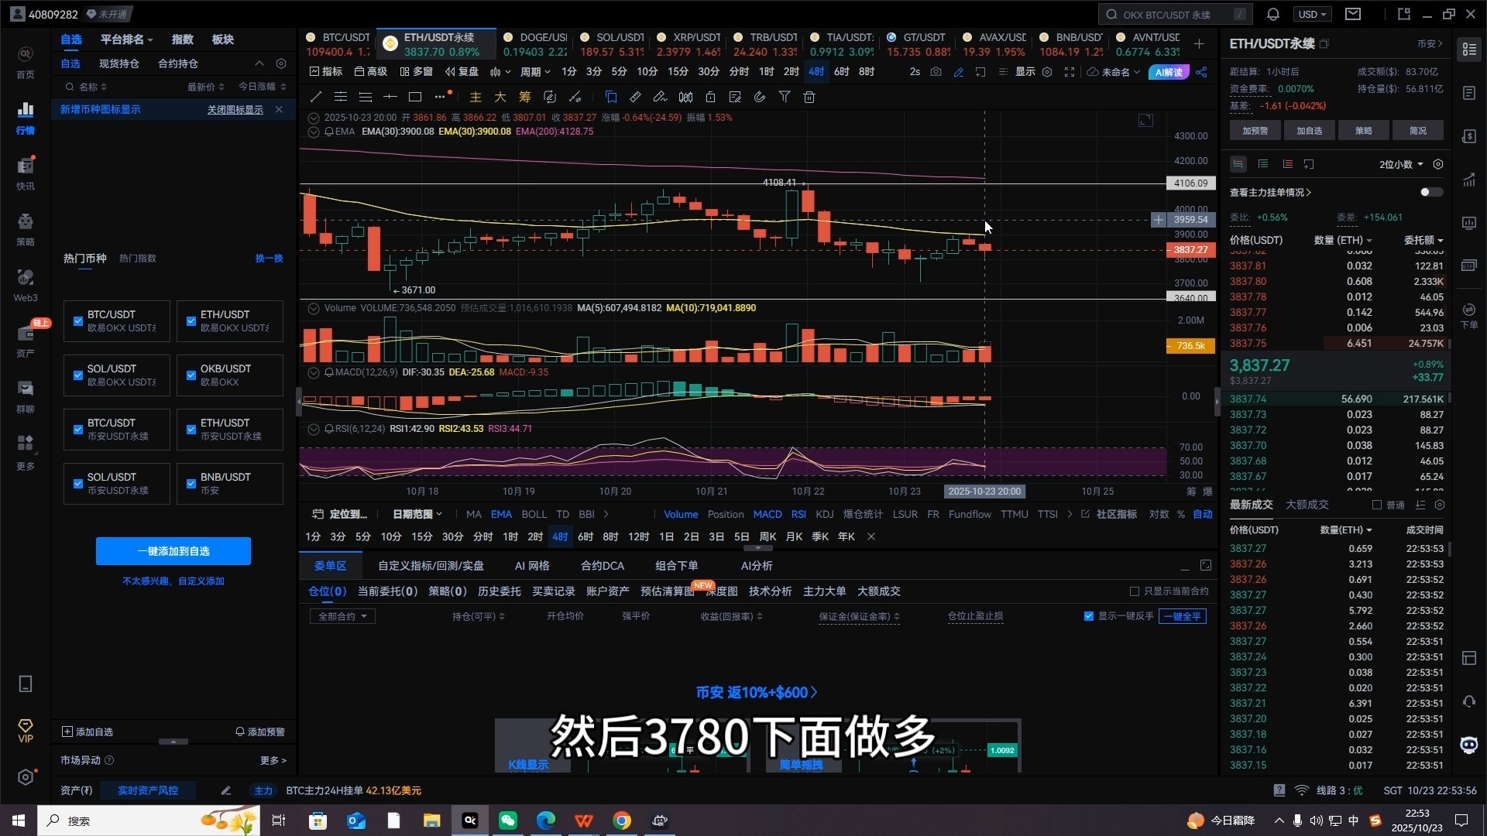Enable the 只显示当前合约 checkbox
This screenshot has height=836, width=1487.
coord(1134,591)
